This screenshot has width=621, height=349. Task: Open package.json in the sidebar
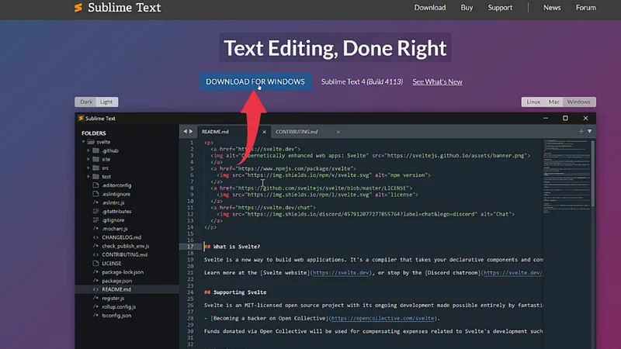pos(116,281)
